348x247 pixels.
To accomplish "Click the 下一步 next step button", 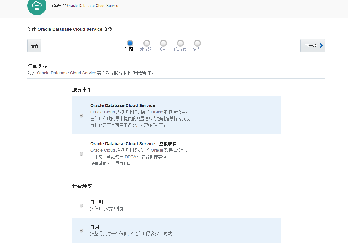I will pos(313,46).
